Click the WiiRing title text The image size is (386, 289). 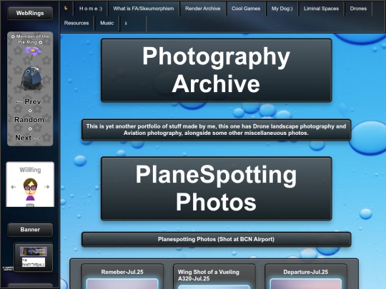[30, 170]
